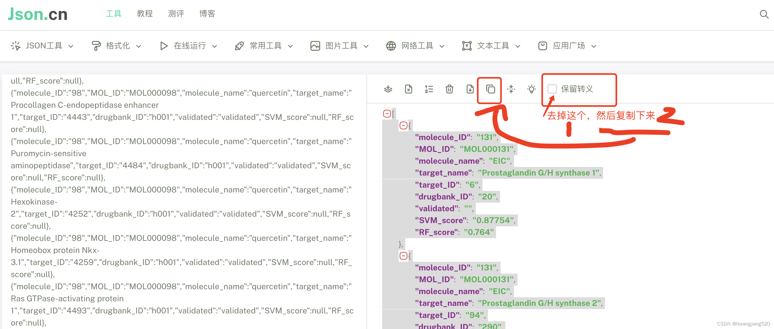Click the "drugbank_ID": "20" line
The width and height of the screenshot is (774, 329).
[456, 197]
